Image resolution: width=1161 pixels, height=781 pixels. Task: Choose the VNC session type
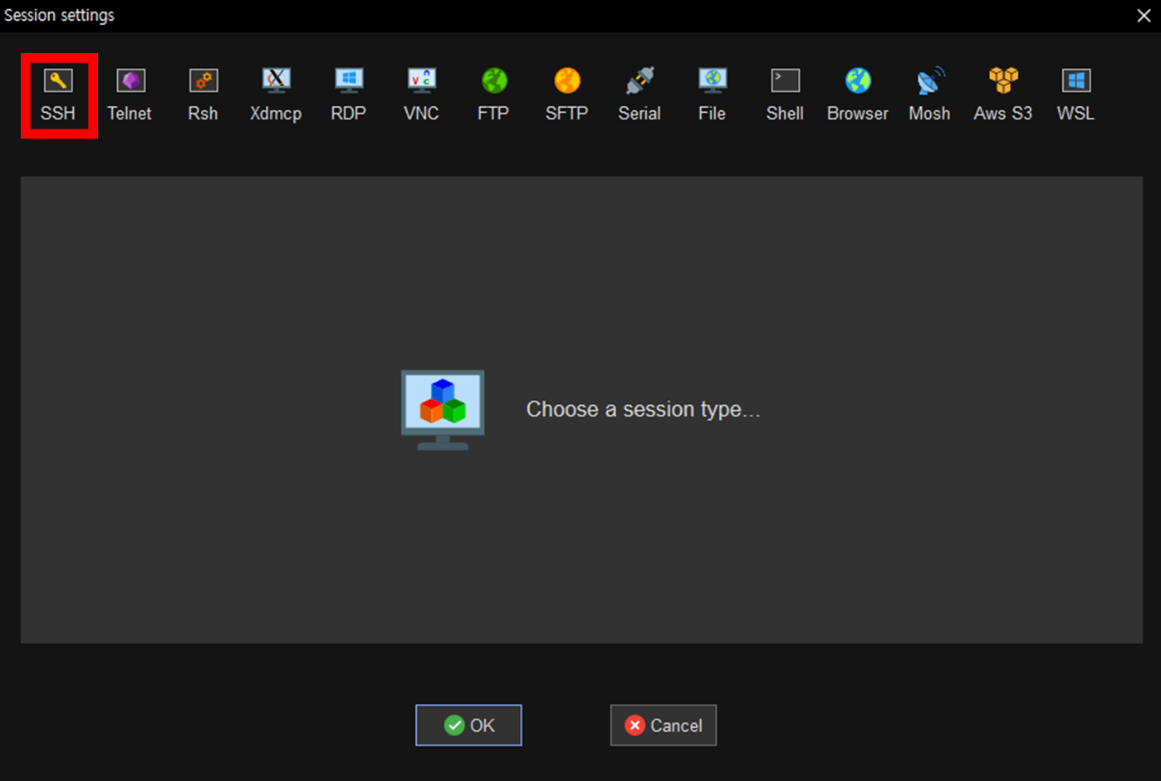421,95
